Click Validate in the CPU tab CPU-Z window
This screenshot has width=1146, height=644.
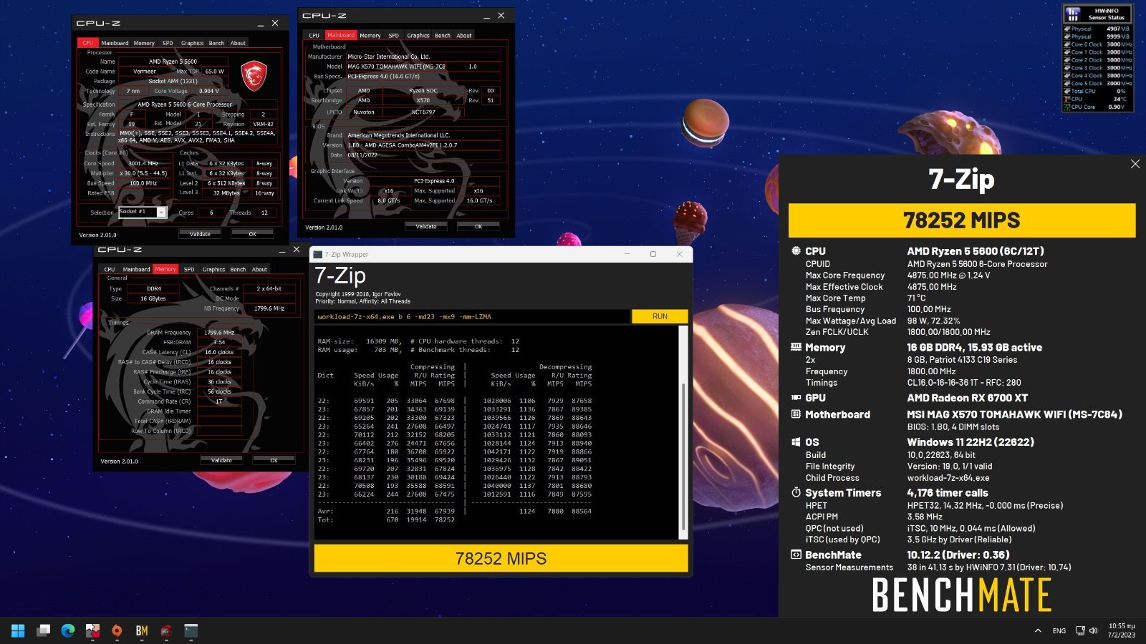[x=200, y=234]
